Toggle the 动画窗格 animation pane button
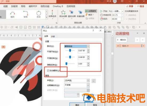 pyautogui.click(x=91, y=11)
